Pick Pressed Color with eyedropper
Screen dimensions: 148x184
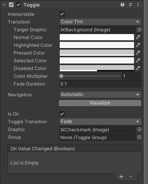coord(138,53)
